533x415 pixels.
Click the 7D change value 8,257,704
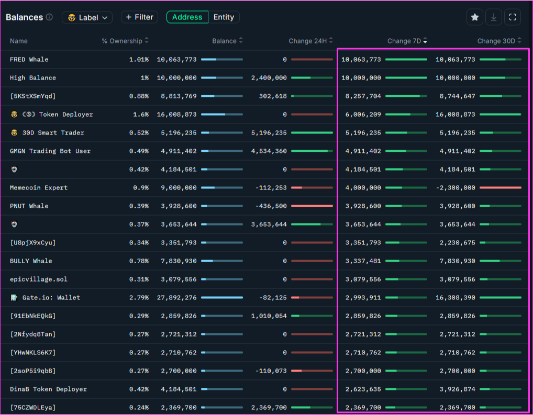(x=363, y=96)
